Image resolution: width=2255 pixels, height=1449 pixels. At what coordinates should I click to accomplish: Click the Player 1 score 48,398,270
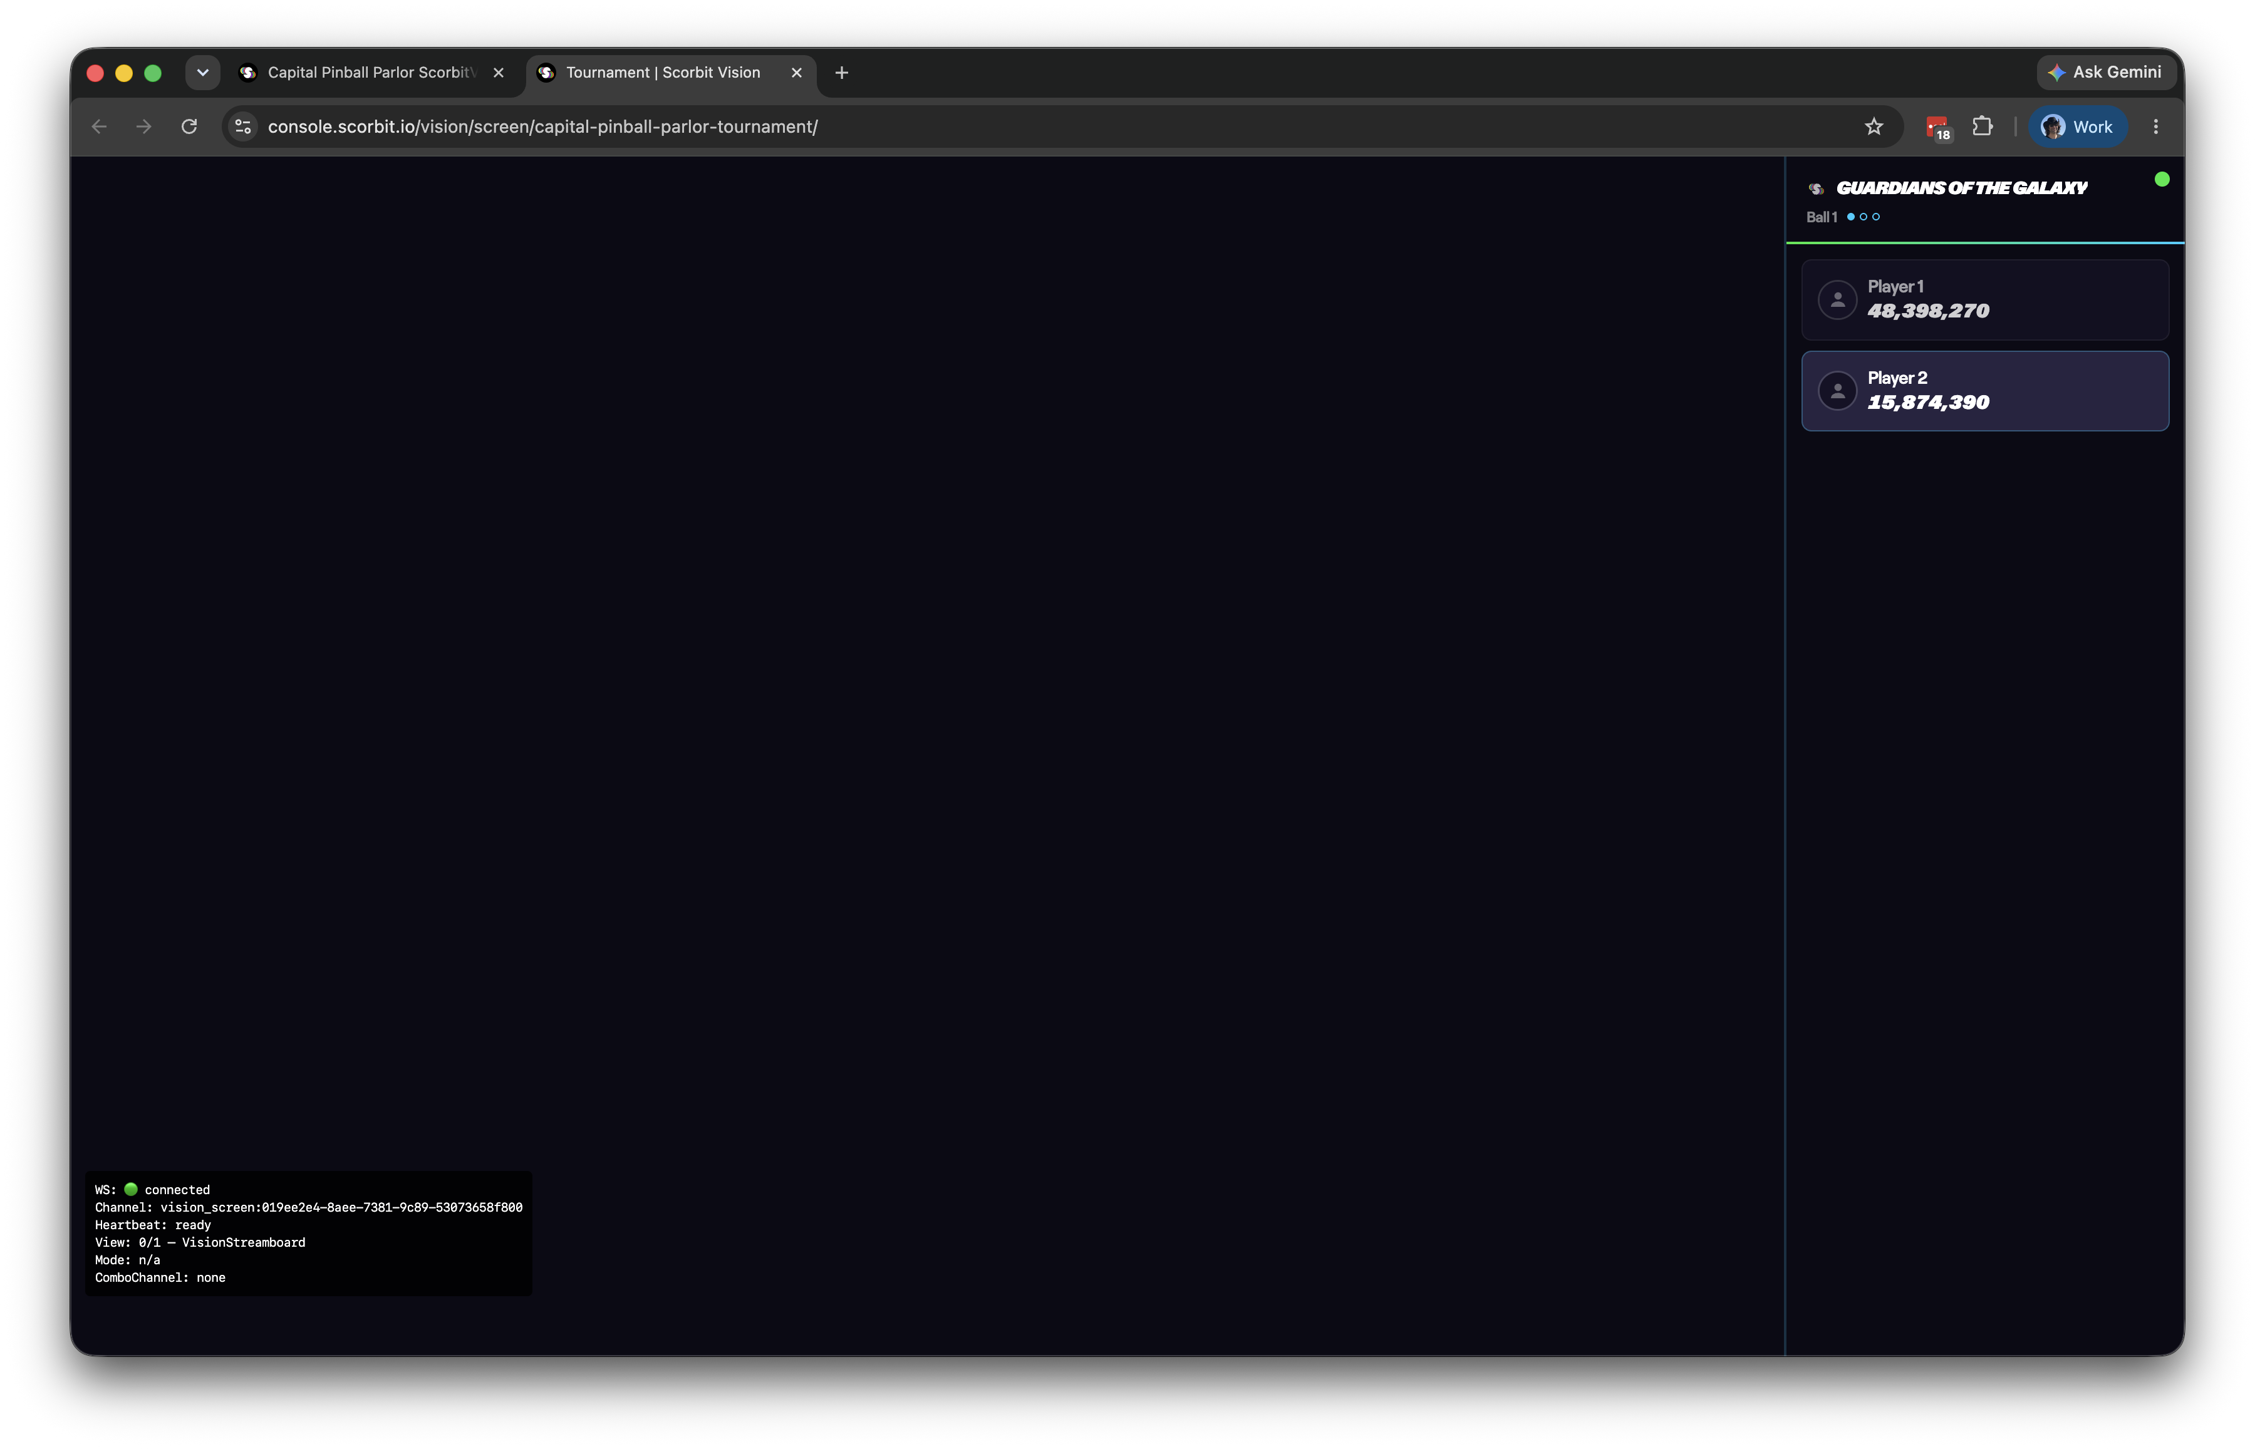tap(1927, 311)
